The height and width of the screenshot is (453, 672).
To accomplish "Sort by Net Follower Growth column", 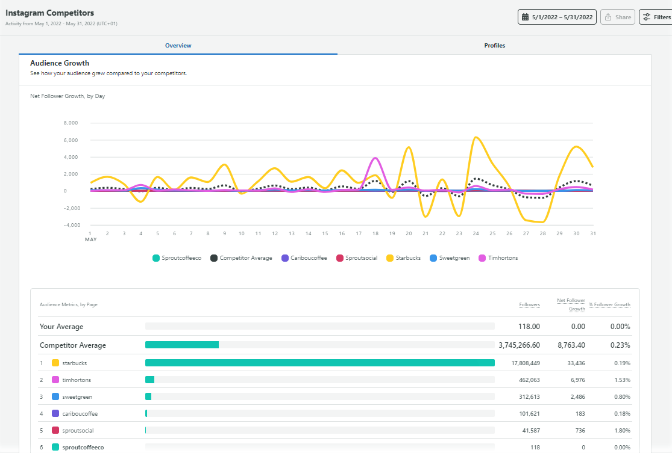I will click(571, 304).
